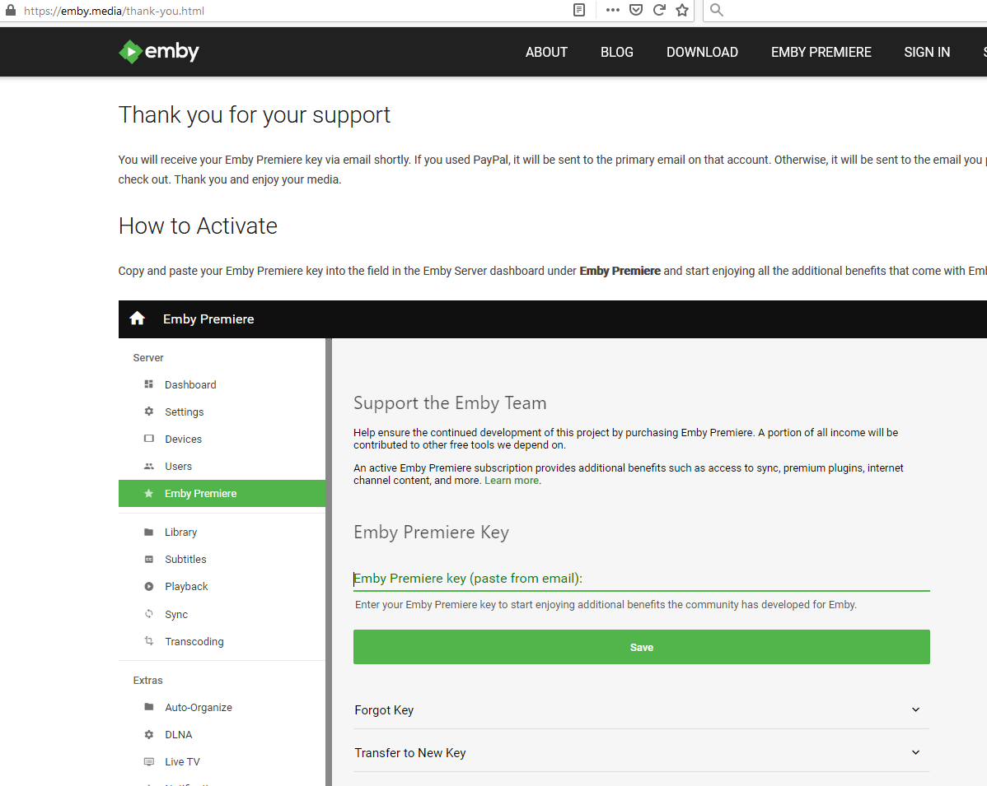The height and width of the screenshot is (786, 987).
Task: Select Emby Premiere in the sidebar
Action: point(200,494)
